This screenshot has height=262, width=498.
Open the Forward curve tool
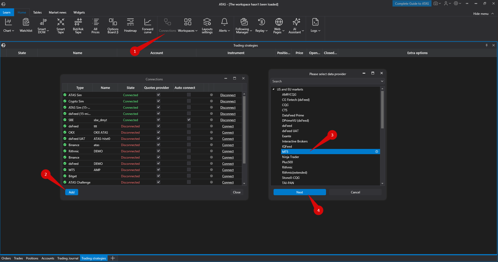(148, 25)
